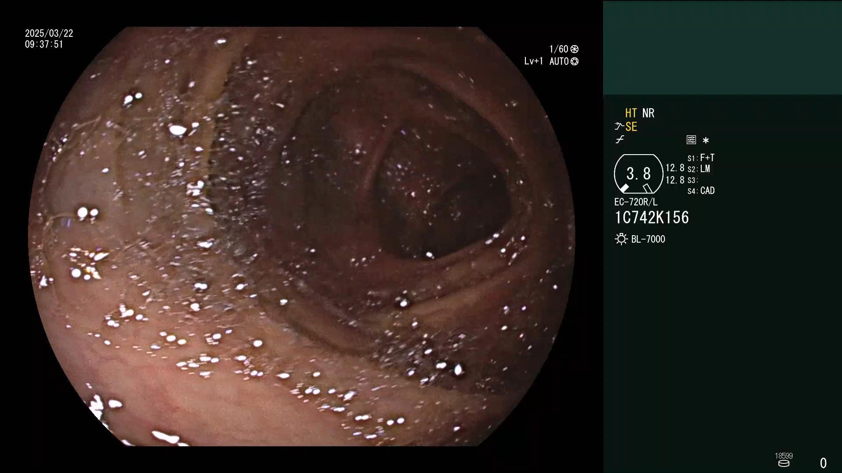Click the date 2025/03/22
The height and width of the screenshot is (473, 842).
(49, 33)
